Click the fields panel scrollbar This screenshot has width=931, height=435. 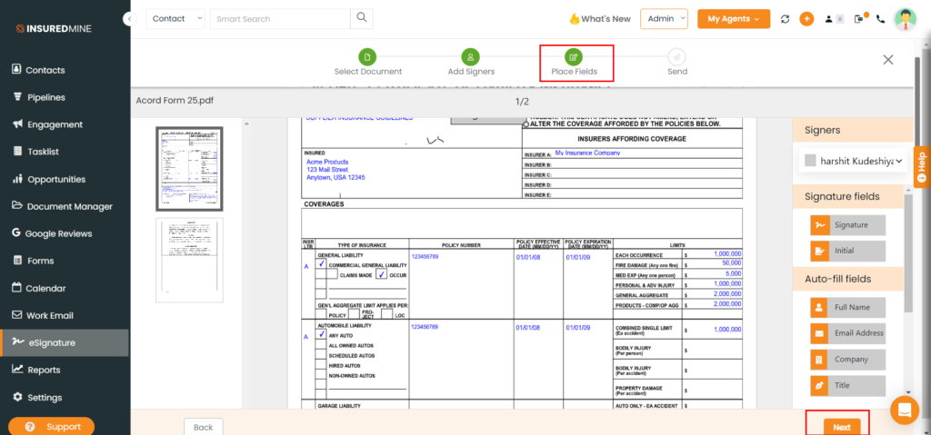908,252
